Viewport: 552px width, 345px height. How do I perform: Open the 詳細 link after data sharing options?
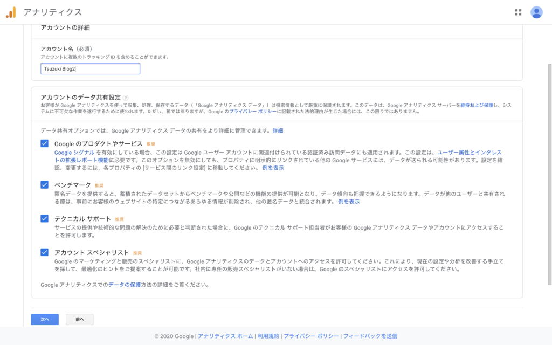pyautogui.click(x=278, y=130)
